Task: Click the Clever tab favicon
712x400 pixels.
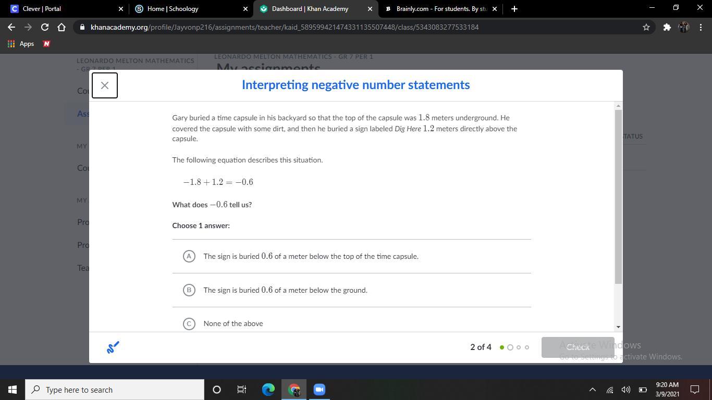Action: click(15, 9)
